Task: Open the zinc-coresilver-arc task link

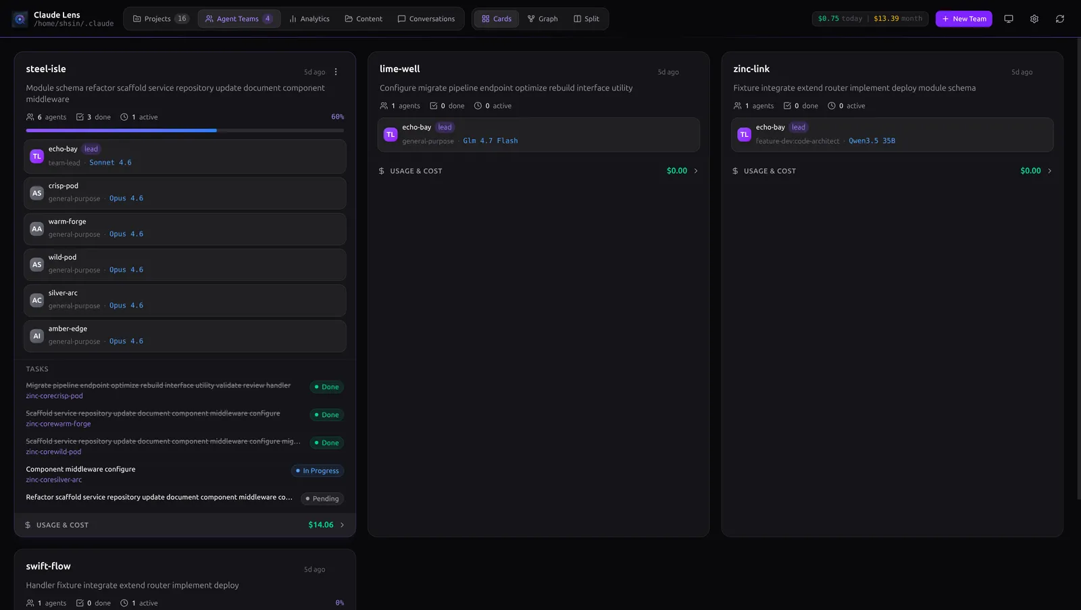Action: [54, 480]
